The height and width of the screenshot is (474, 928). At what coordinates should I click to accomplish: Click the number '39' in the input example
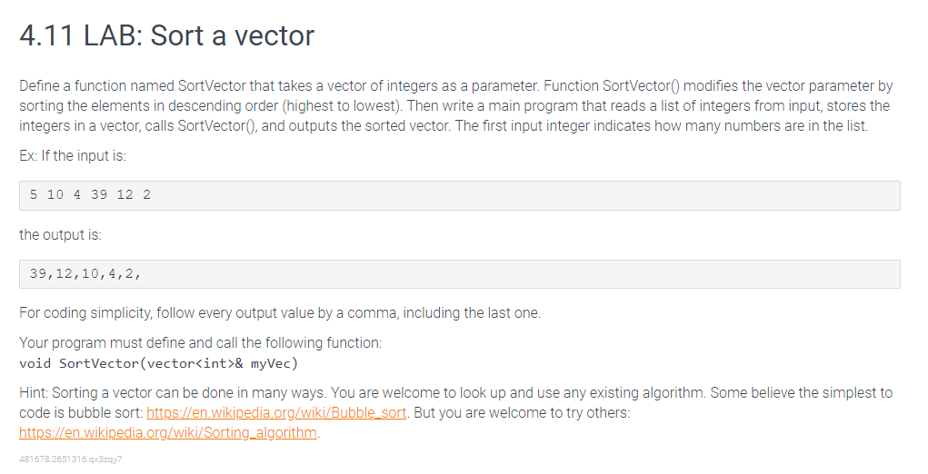coord(99,195)
